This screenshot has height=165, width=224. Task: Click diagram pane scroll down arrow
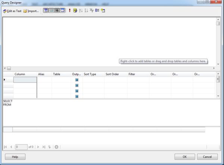click(218, 64)
